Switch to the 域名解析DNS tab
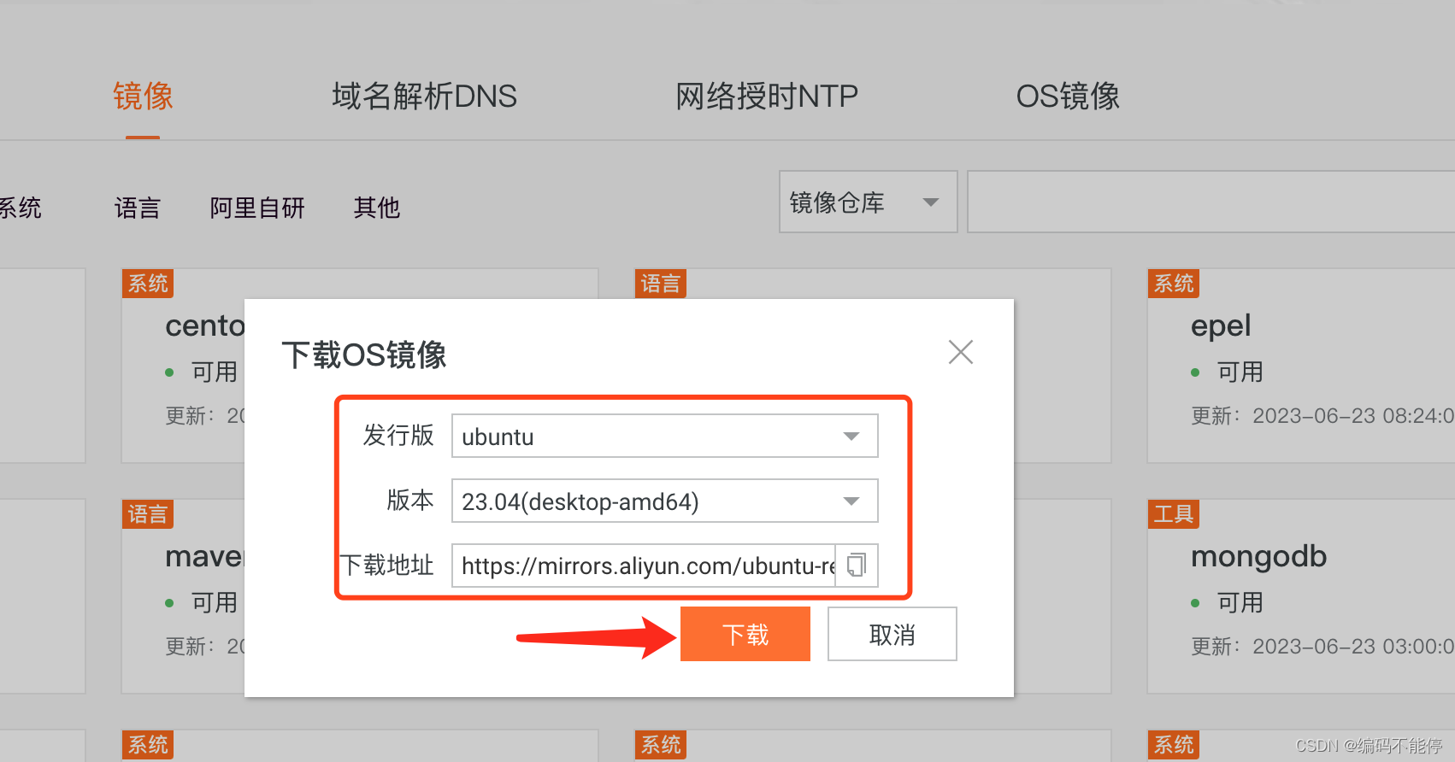Image resolution: width=1455 pixels, height=762 pixels. pyautogui.click(x=424, y=97)
